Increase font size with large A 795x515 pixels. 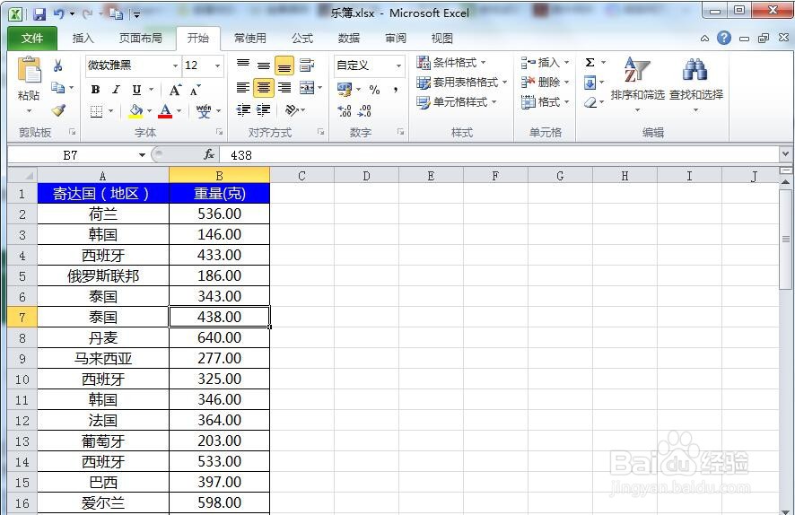175,91
